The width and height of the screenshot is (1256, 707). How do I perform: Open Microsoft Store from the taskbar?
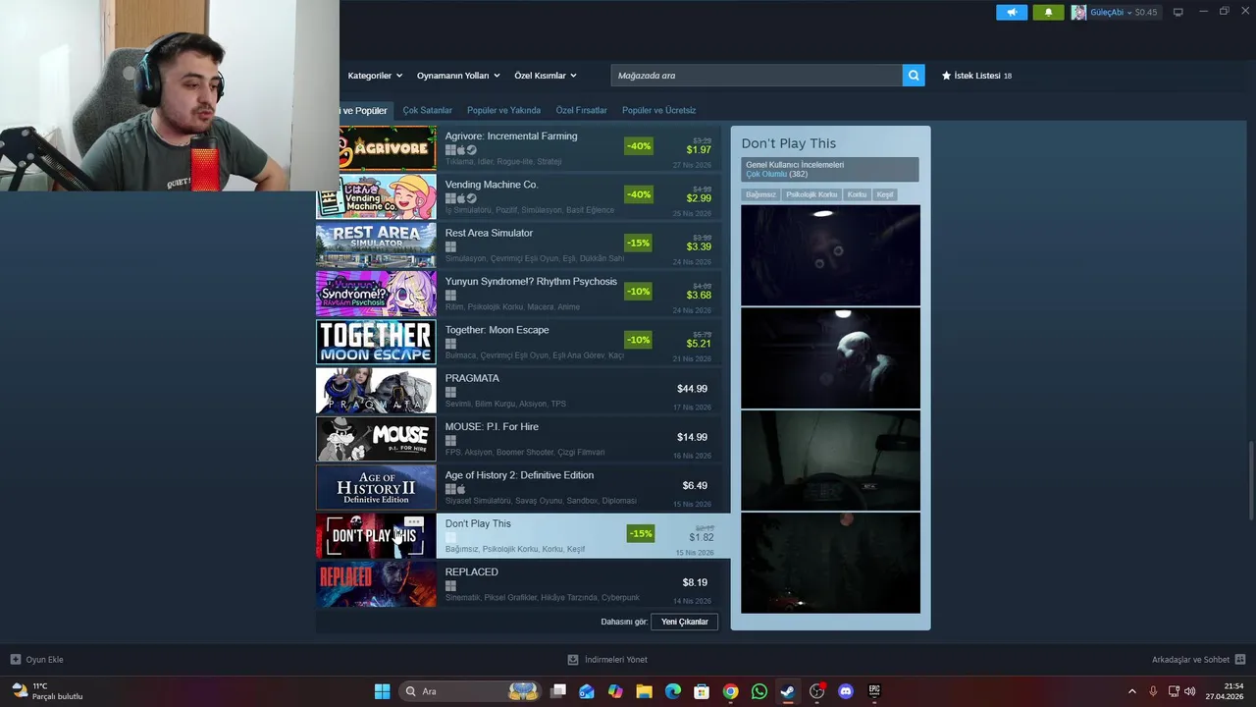pyautogui.click(x=702, y=691)
